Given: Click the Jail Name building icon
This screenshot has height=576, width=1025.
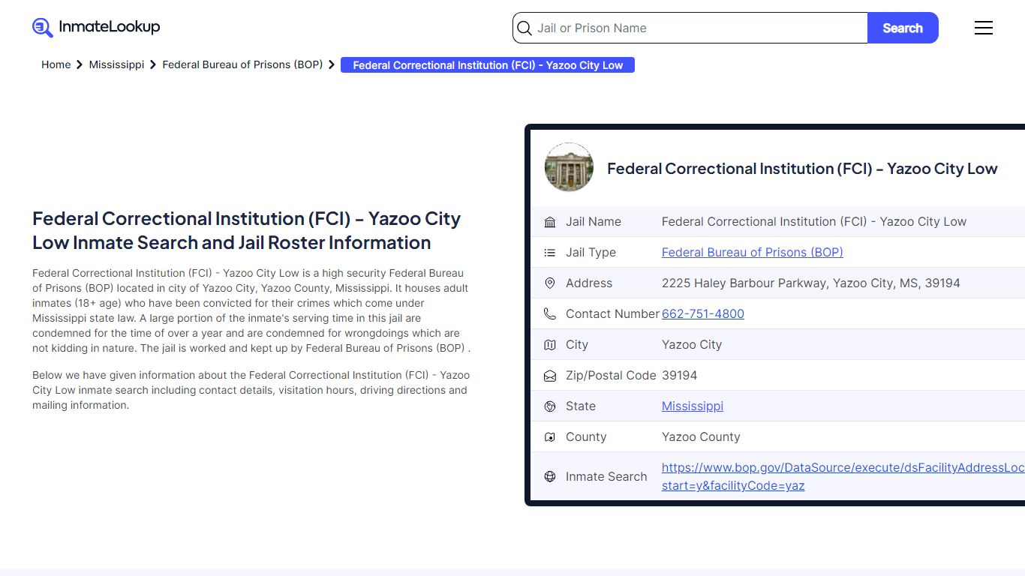Looking at the screenshot, I should pos(550,222).
